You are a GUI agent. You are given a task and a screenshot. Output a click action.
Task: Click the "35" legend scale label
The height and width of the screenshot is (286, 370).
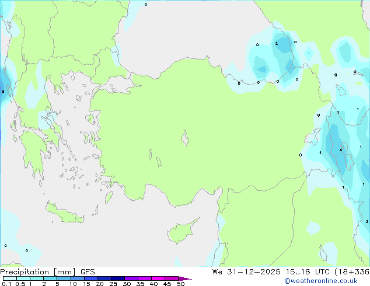tap(140, 284)
